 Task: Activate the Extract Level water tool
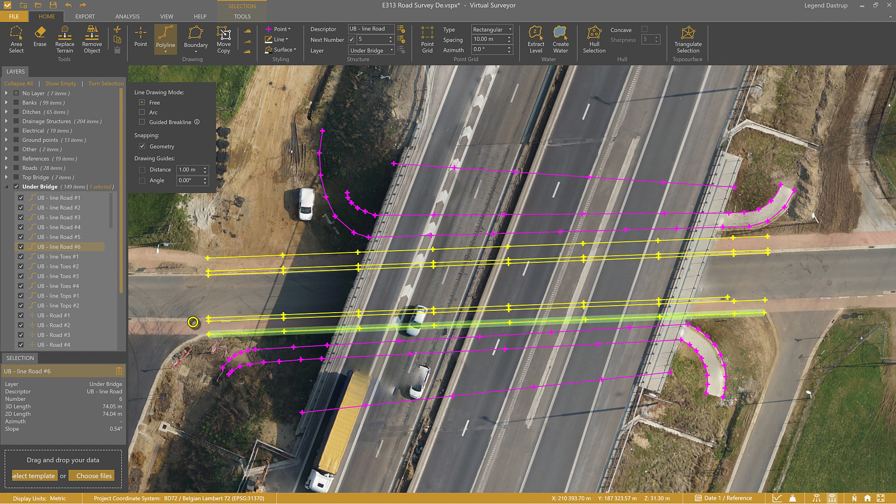[x=536, y=39]
